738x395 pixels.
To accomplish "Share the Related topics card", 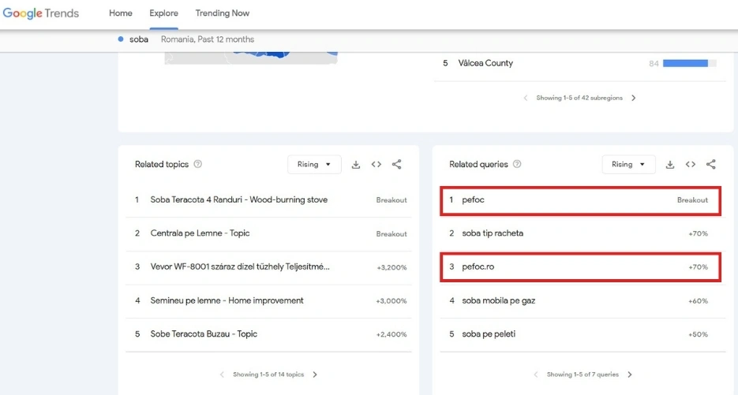I will tap(397, 165).
